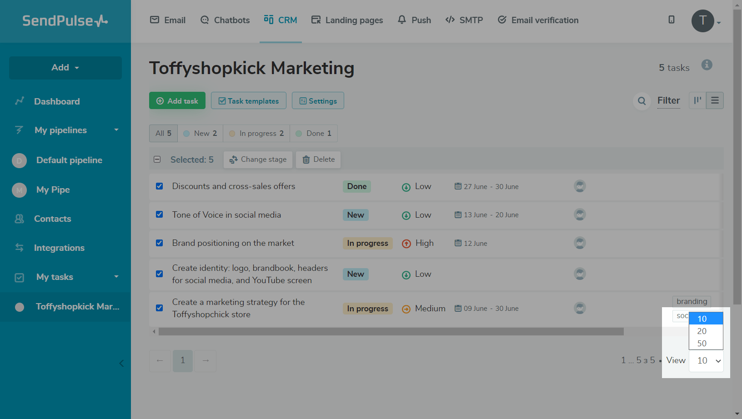Open board Settings button
The height and width of the screenshot is (419, 742).
click(x=318, y=101)
